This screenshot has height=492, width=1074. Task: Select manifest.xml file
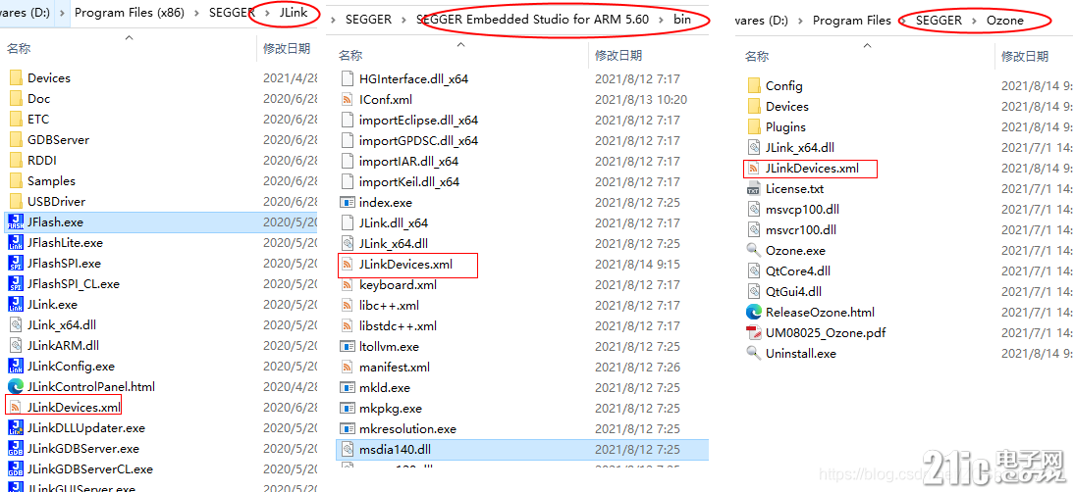click(x=395, y=367)
